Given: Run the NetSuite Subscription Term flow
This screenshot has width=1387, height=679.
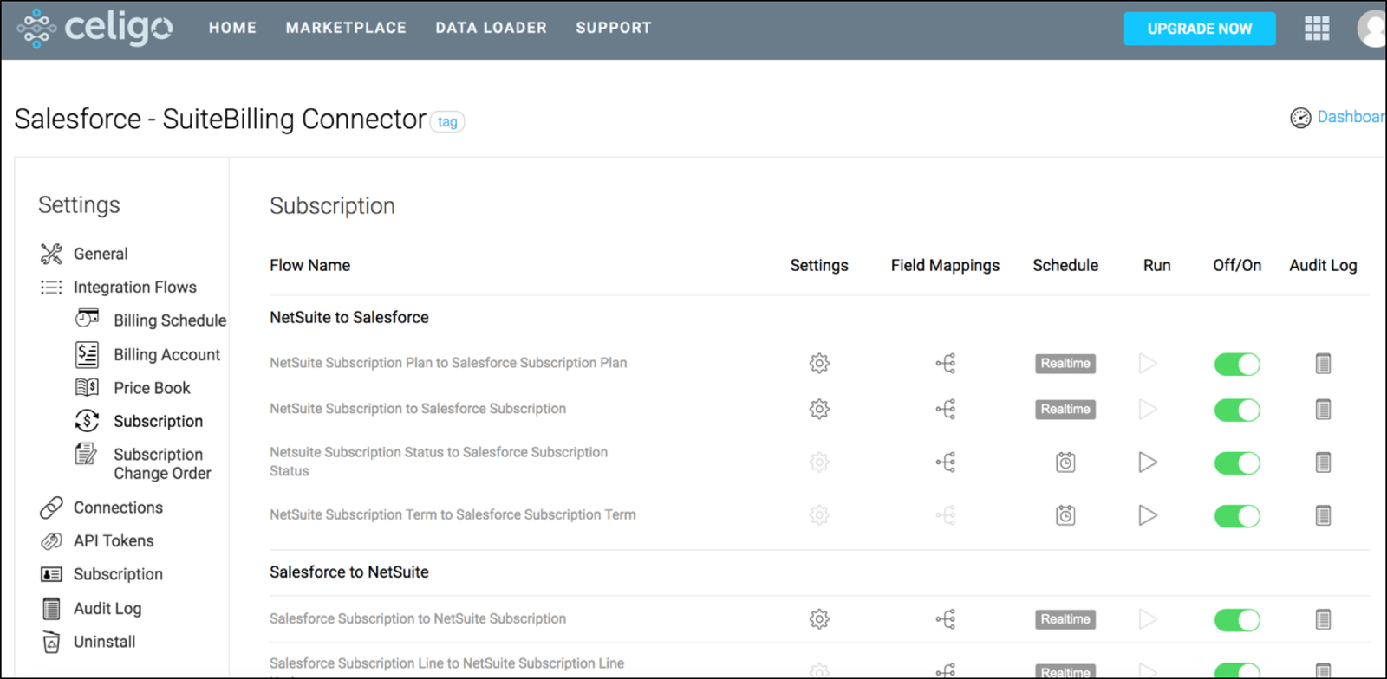Looking at the screenshot, I should (x=1148, y=515).
